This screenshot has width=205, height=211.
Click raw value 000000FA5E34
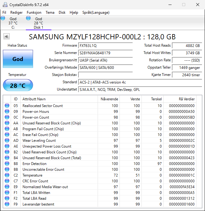pyautogui.click(x=182, y=187)
